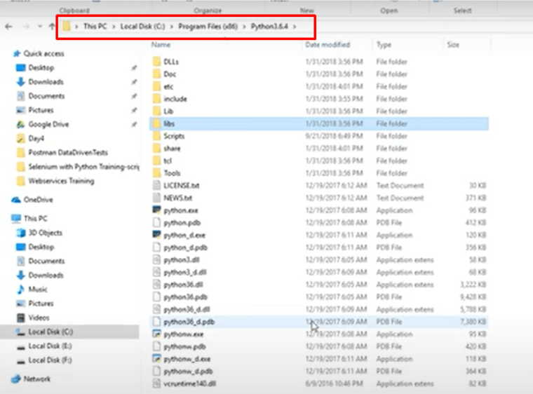Select the etc folder
The height and width of the screenshot is (394, 533).
tap(168, 87)
